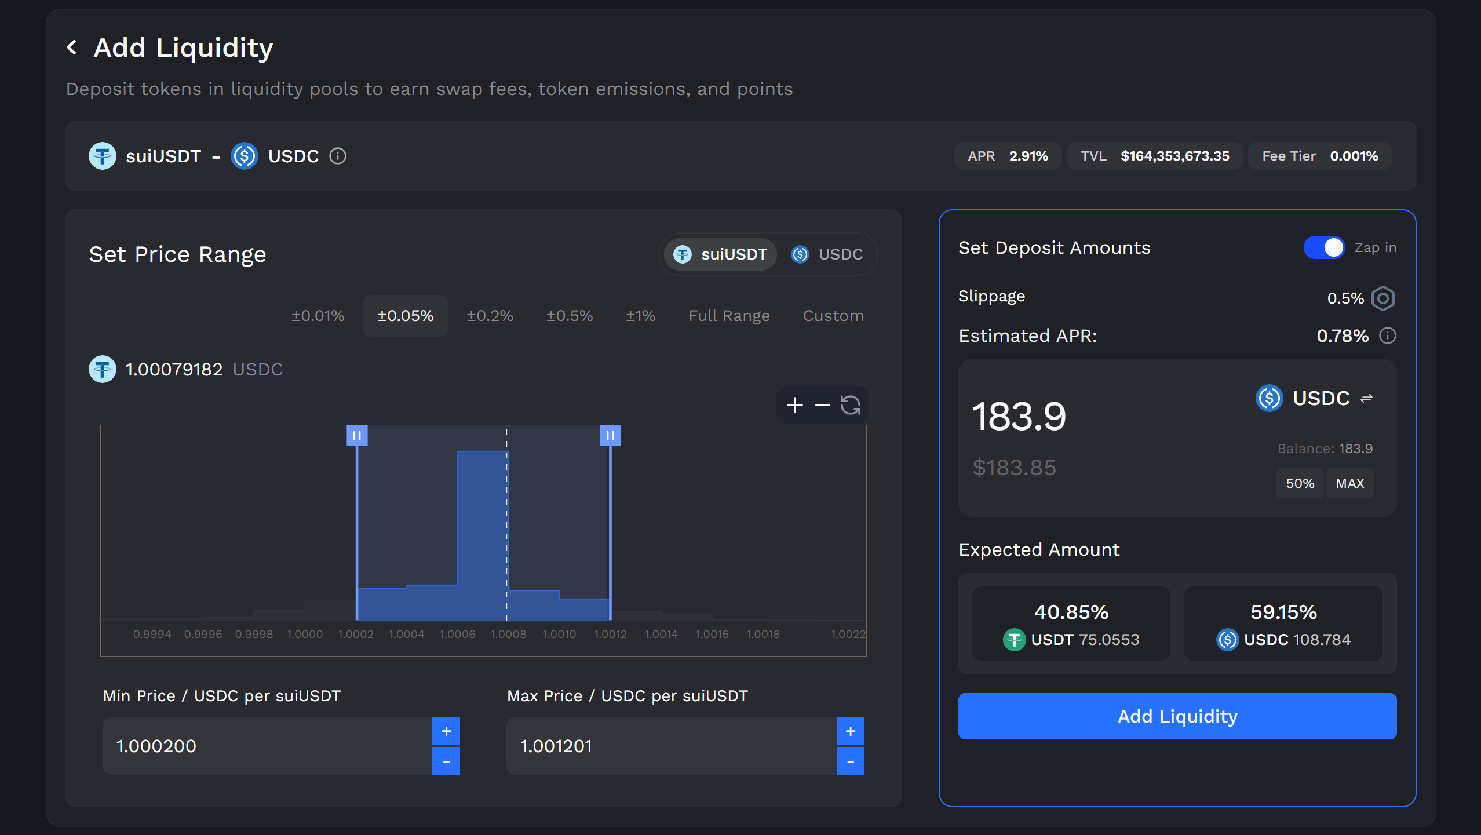Choose the Custom range option

833,316
